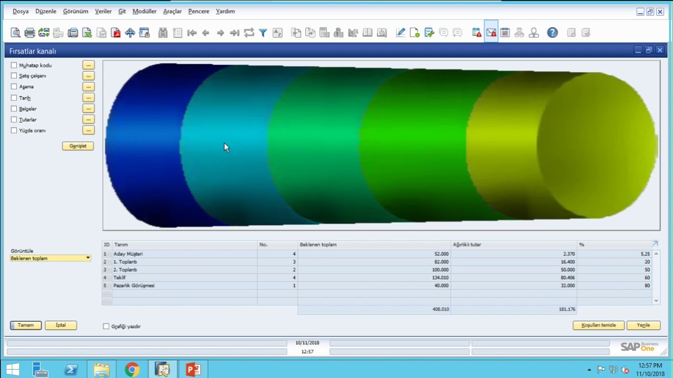Lock screen icon in toolbar
This screenshot has height=378, width=673.
(x=145, y=33)
